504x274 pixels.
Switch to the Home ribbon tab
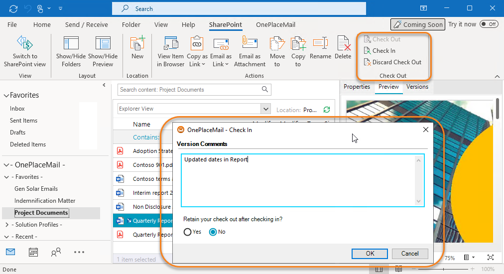tap(42, 24)
